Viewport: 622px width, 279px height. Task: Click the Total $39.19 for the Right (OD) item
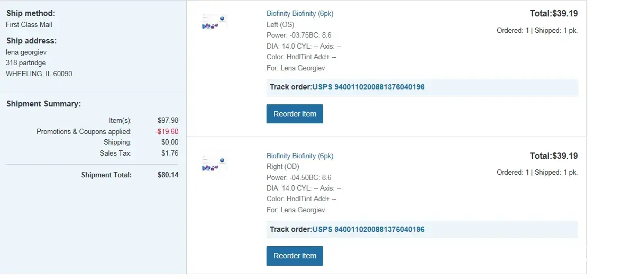pyautogui.click(x=554, y=156)
